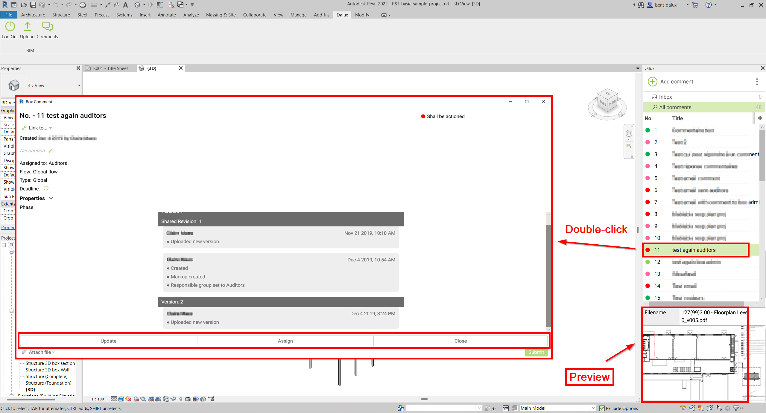Click the comment history vertical scrollbar
The width and height of the screenshot is (766, 413).
[548, 275]
